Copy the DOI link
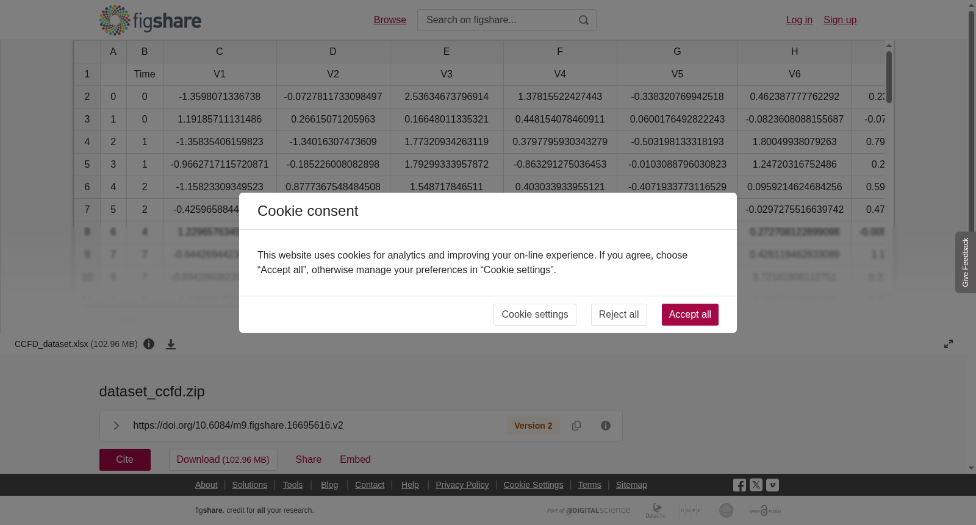 pyautogui.click(x=576, y=426)
